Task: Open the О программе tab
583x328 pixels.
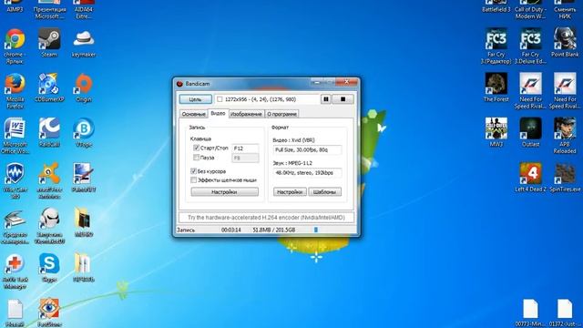Action: (281, 114)
